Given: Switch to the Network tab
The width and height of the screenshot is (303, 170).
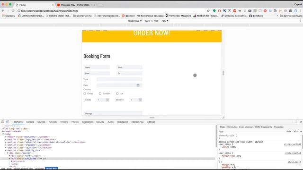Looking at the screenshot, I should point(53,122).
